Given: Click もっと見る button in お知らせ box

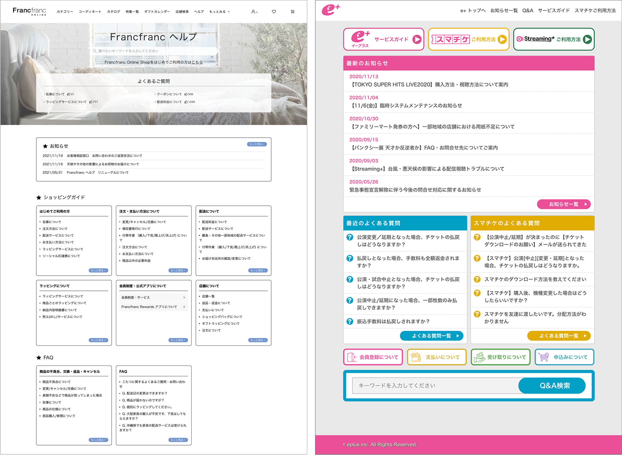Looking at the screenshot, I should (257, 144).
